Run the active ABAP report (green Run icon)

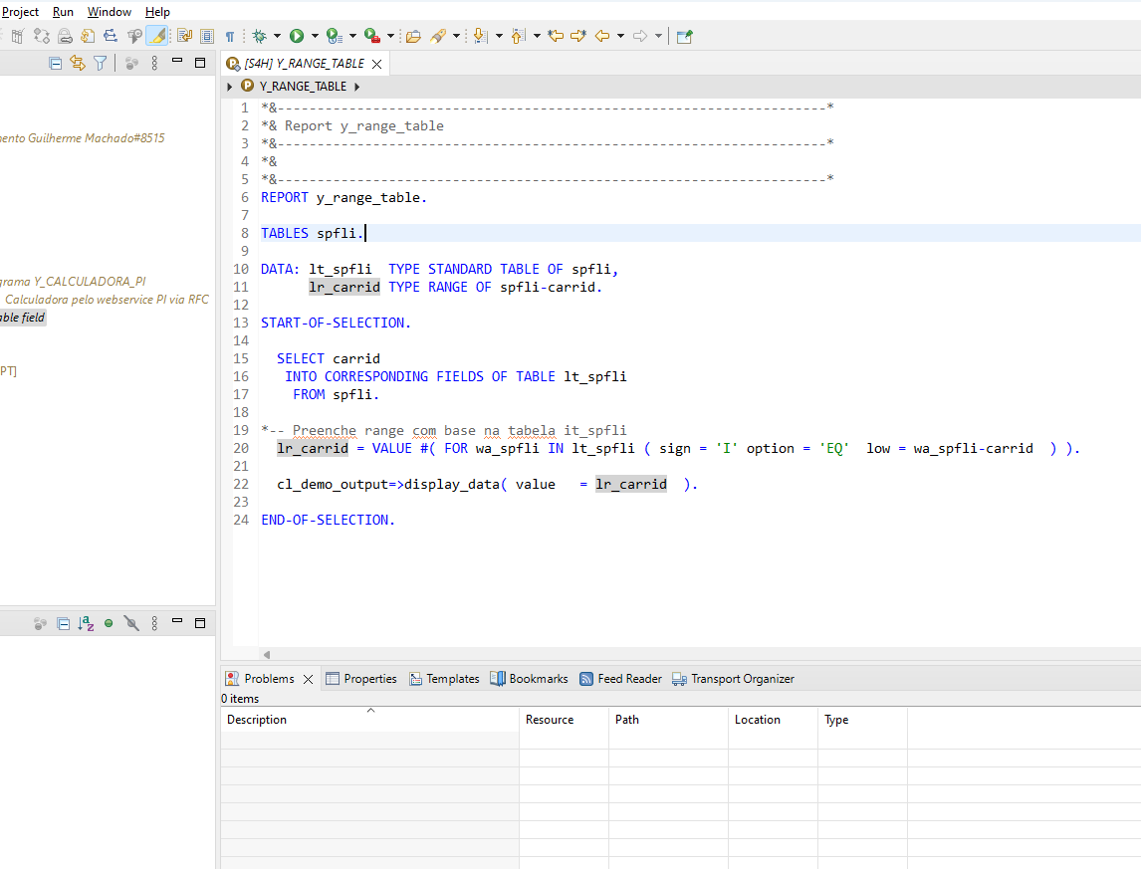point(297,34)
